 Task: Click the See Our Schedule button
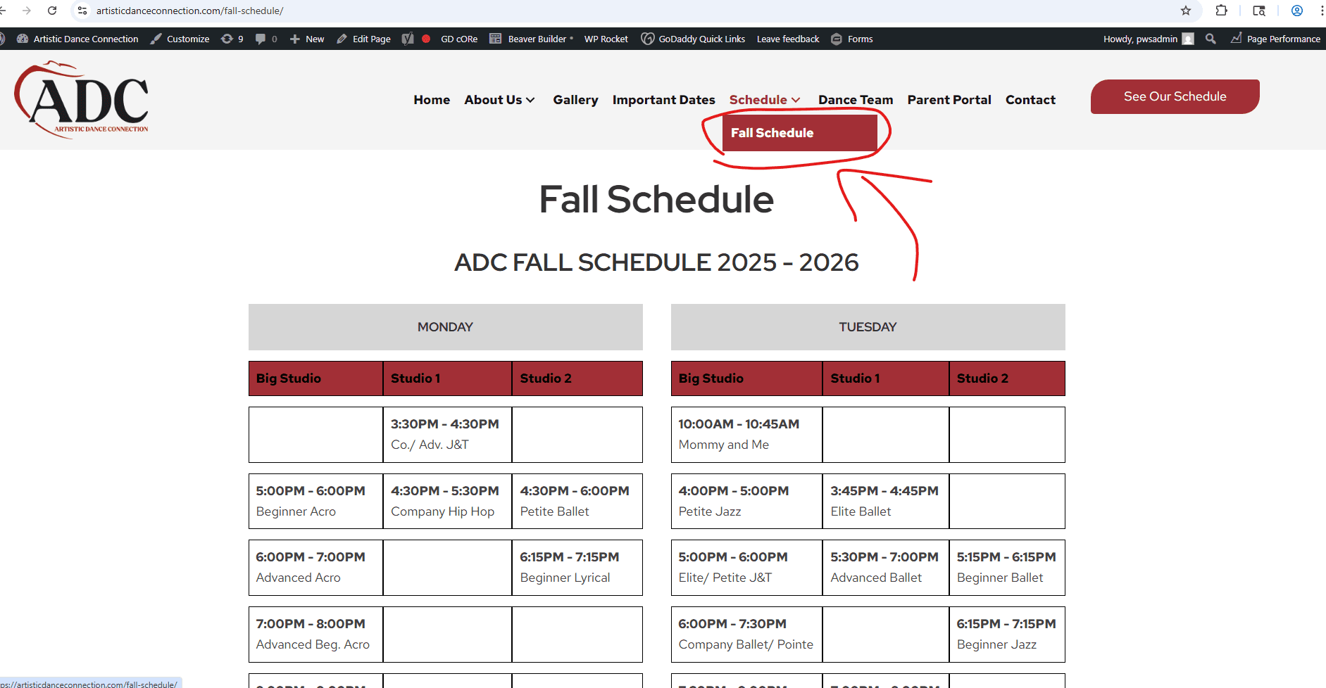tap(1175, 96)
